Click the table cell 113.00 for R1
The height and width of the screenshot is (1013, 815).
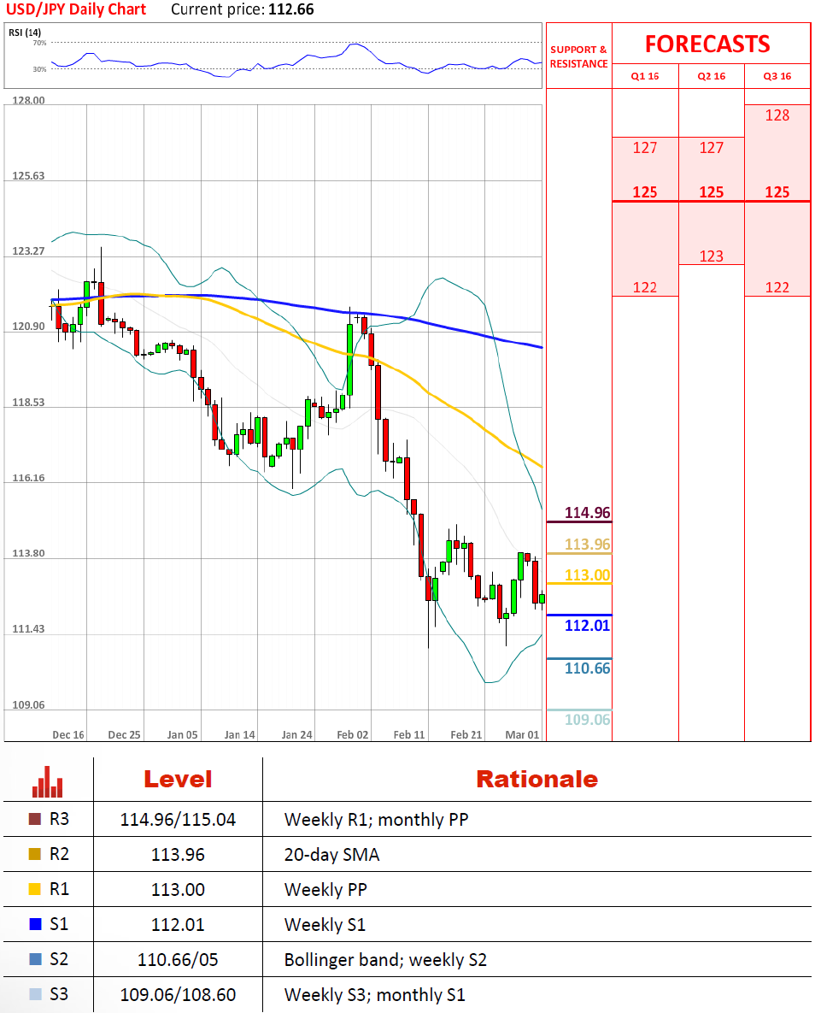(178, 890)
